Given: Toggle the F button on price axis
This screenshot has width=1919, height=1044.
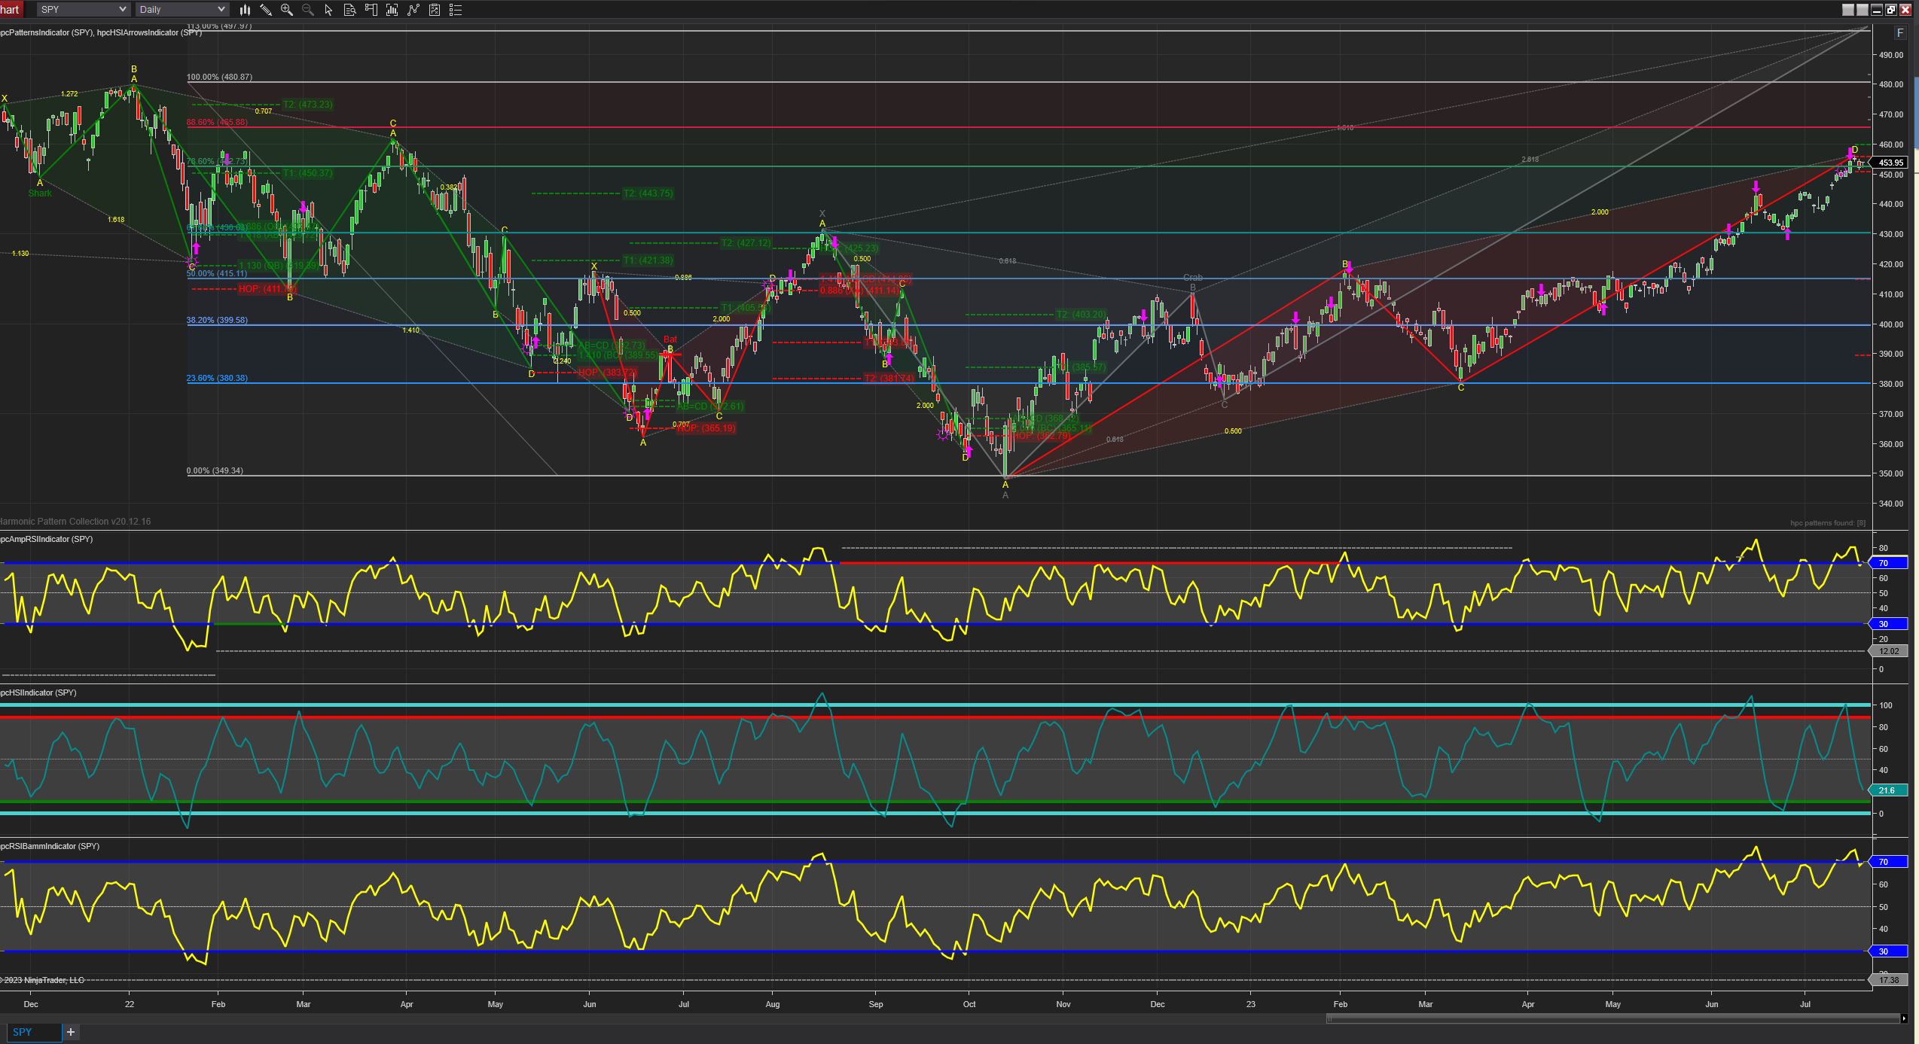Looking at the screenshot, I should (1900, 33).
